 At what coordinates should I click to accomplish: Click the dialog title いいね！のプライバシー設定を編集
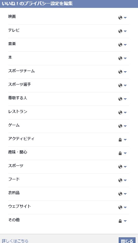[x=37, y=3]
